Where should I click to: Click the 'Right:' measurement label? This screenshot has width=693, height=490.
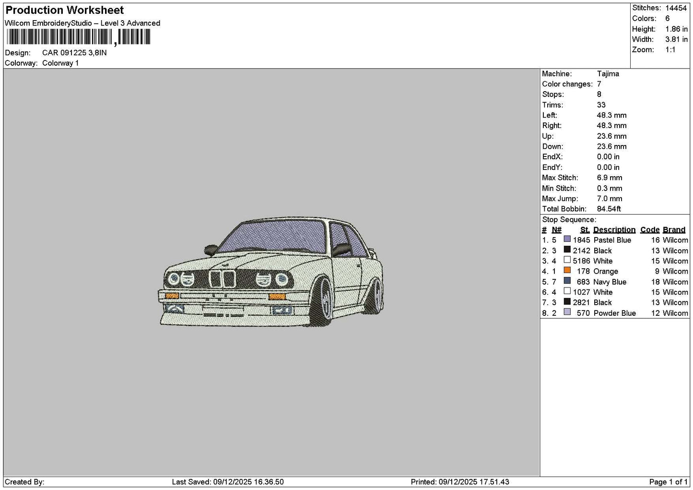[x=552, y=126]
